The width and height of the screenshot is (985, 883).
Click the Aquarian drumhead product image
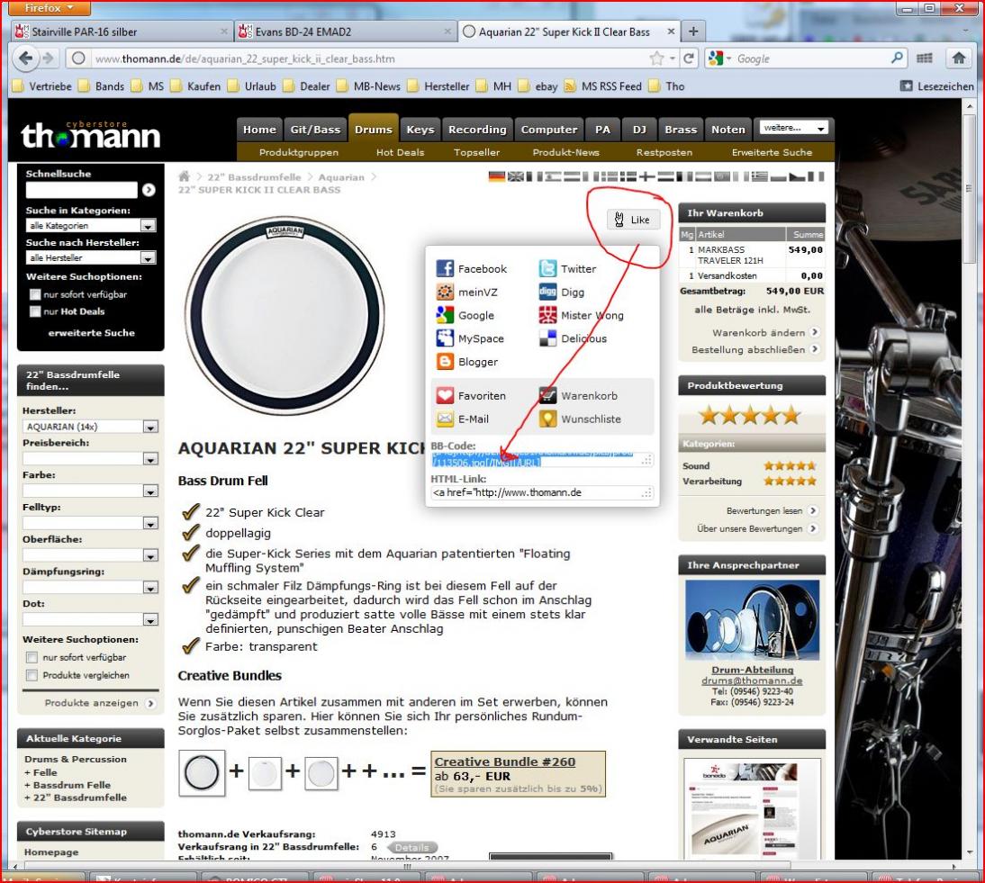point(285,315)
